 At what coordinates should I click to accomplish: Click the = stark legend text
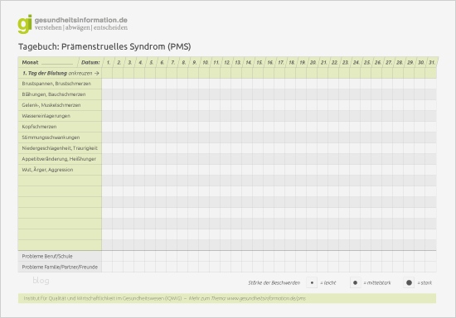tap(424, 282)
